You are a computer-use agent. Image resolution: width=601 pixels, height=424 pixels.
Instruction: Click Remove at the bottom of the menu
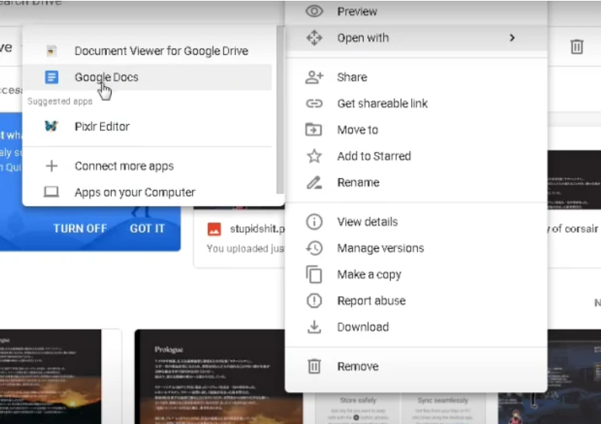pos(357,367)
